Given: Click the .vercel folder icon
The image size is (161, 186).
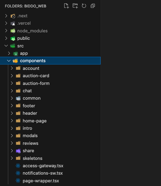Looking at the screenshot, I should click(x=13, y=23).
